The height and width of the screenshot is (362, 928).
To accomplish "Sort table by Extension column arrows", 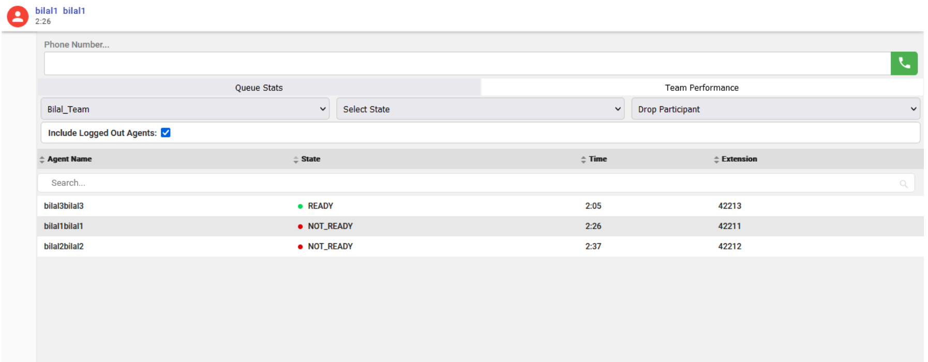I will [x=716, y=160].
